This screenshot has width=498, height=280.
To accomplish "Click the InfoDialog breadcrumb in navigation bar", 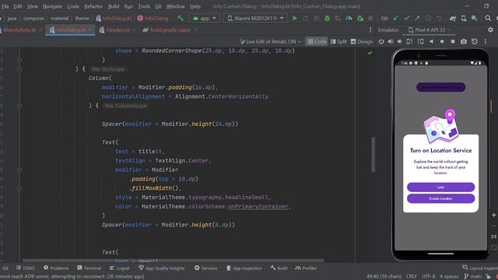I will [153, 18].
